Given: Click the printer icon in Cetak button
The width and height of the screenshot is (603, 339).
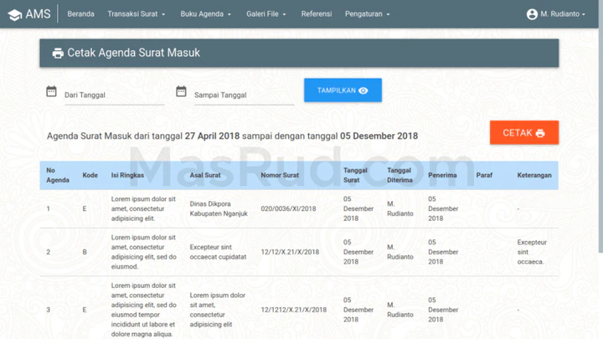Looking at the screenshot, I should click(540, 133).
